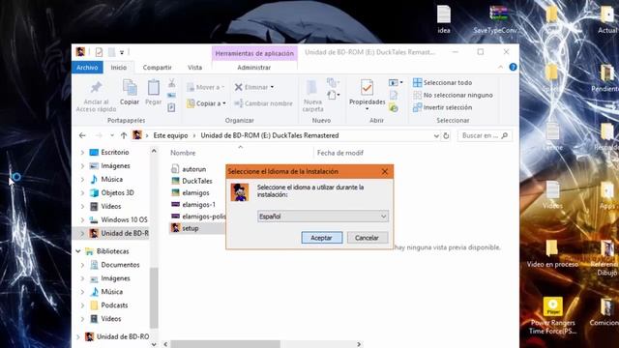Click the Cambiar nombre icon

[x=239, y=103]
